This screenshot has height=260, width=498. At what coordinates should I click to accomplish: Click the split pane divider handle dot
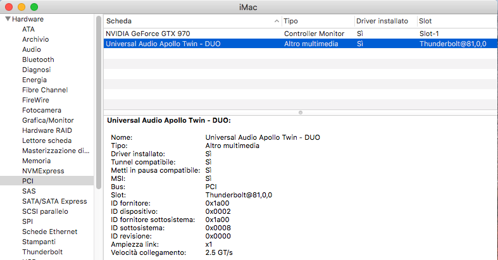coord(301,113)
